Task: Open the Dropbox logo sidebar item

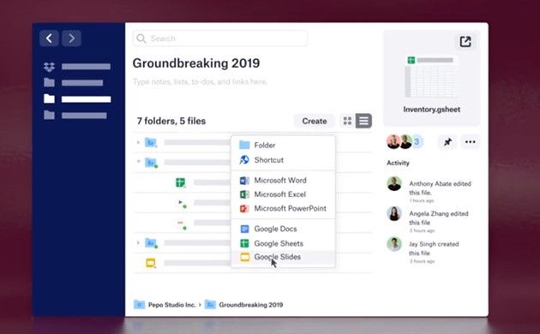Action: pyautogui.click(x=49, y=67)
